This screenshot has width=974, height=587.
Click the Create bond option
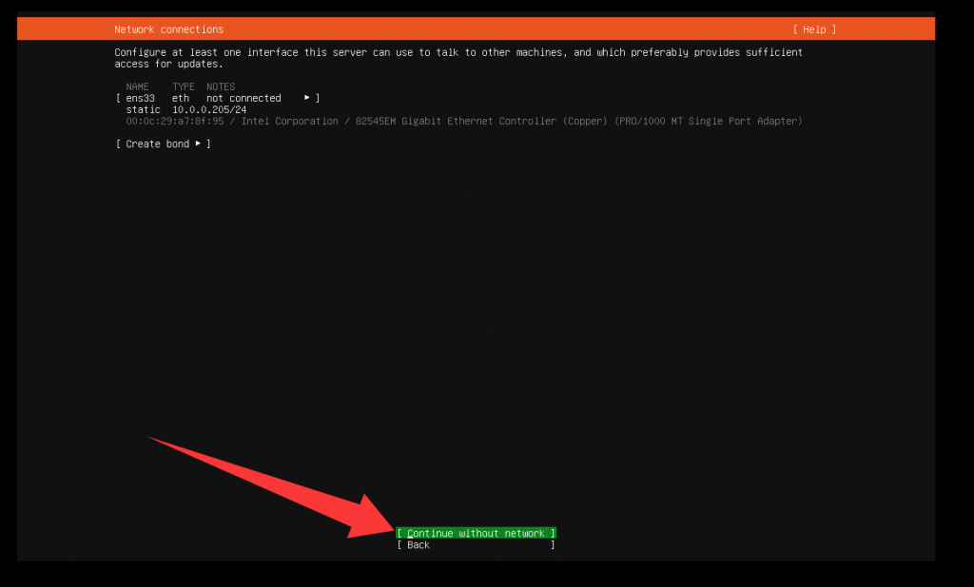tap(157, 143)
